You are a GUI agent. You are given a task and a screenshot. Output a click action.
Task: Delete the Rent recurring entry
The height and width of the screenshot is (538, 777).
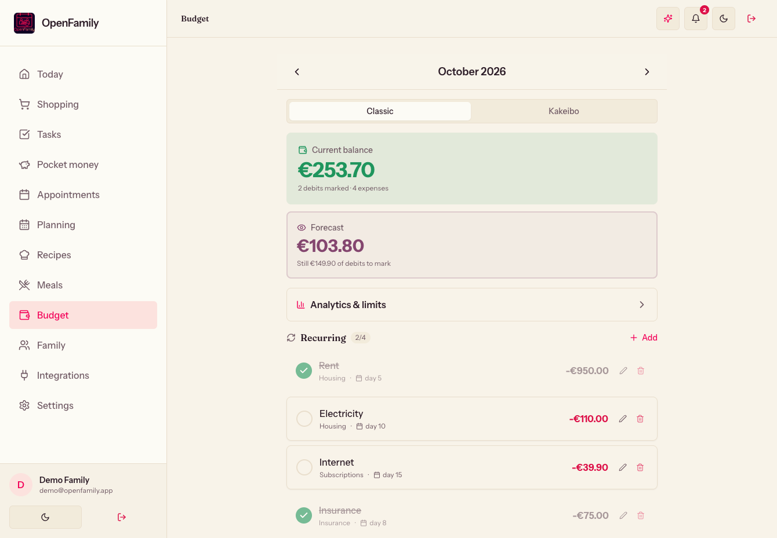coord(641,371)
